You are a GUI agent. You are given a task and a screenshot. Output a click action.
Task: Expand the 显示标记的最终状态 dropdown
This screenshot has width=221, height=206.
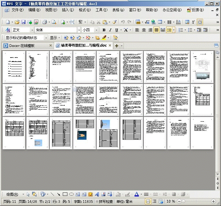tap(46, 38)
